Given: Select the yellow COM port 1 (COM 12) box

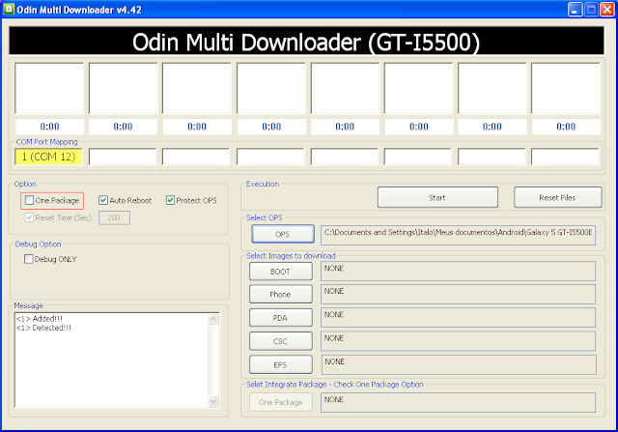Looking at the screenshot, I should (48, 157).
